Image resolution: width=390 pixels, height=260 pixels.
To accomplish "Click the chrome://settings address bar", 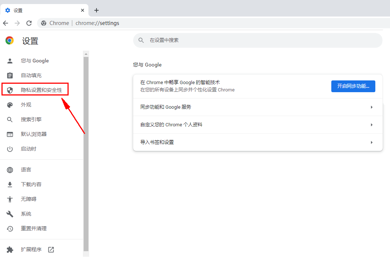I will [x=214, y=23].
